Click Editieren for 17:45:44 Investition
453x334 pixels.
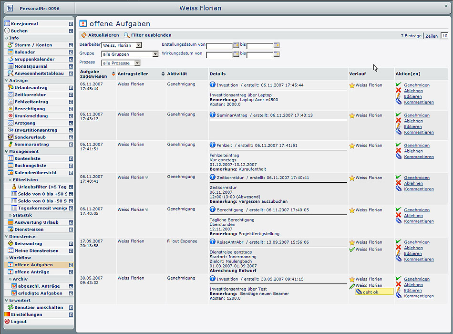tap(412, 96)
